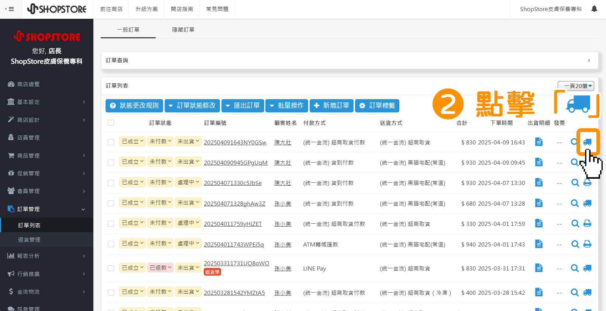This screenshot has width=606, height=311.
Task: Open 開店指南 in top navigation
Action: 182,9
